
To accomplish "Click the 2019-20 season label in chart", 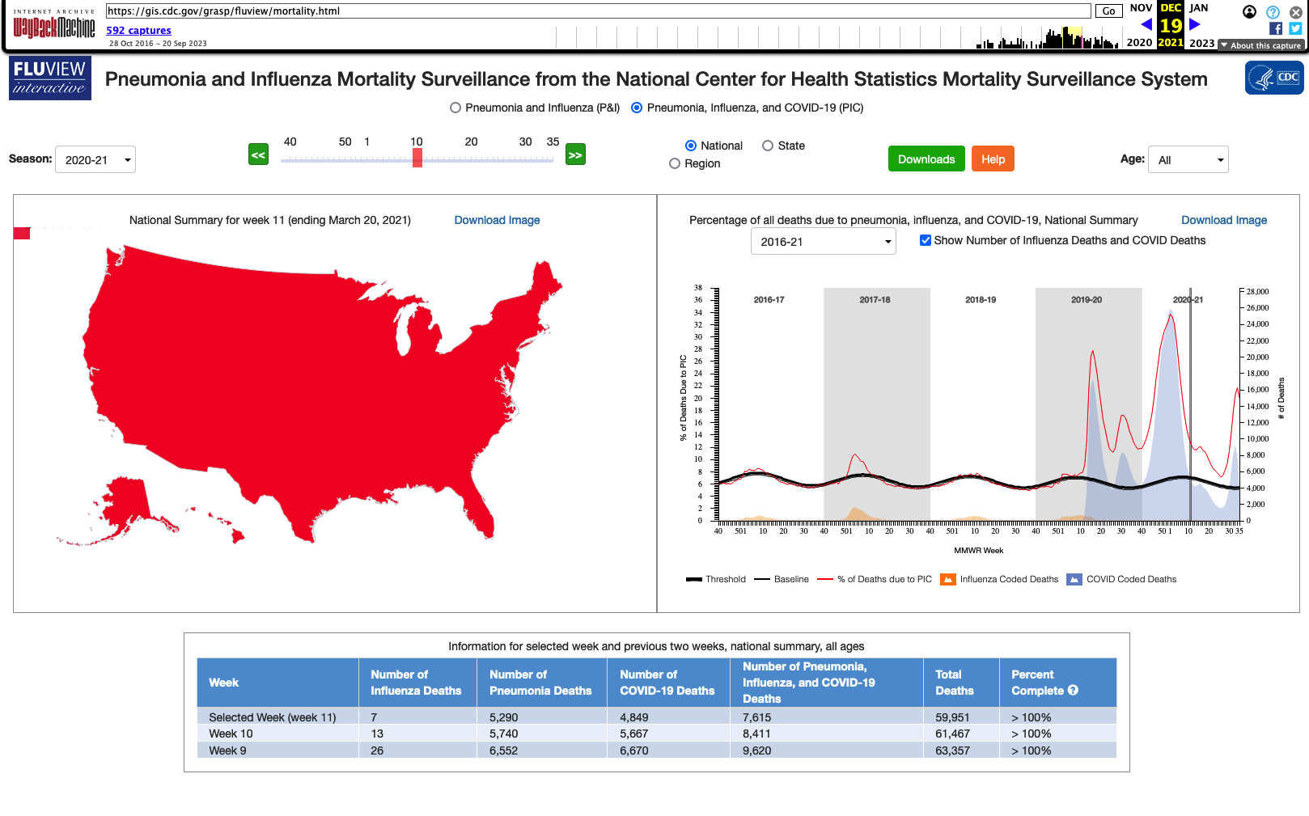I will click(x=1087, y=300).
